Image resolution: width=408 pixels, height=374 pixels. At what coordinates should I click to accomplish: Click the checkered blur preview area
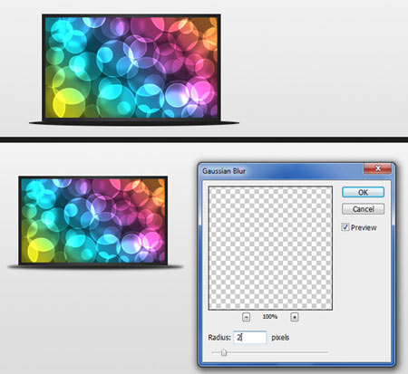[270, 248]
